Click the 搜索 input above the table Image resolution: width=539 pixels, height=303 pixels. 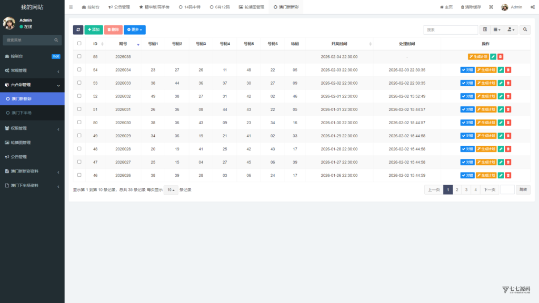pos(451,30)
